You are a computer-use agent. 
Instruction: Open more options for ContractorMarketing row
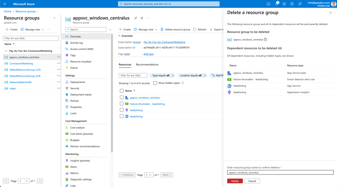pos(59,64)
